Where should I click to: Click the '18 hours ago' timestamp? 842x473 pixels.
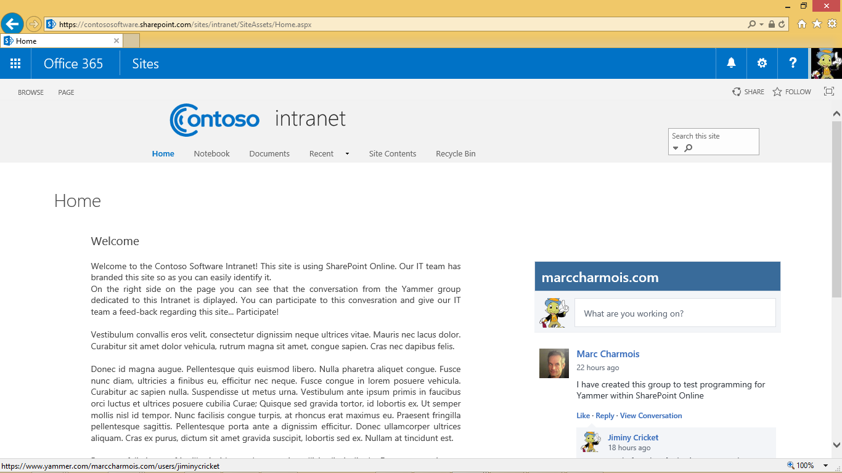point(629,448)
